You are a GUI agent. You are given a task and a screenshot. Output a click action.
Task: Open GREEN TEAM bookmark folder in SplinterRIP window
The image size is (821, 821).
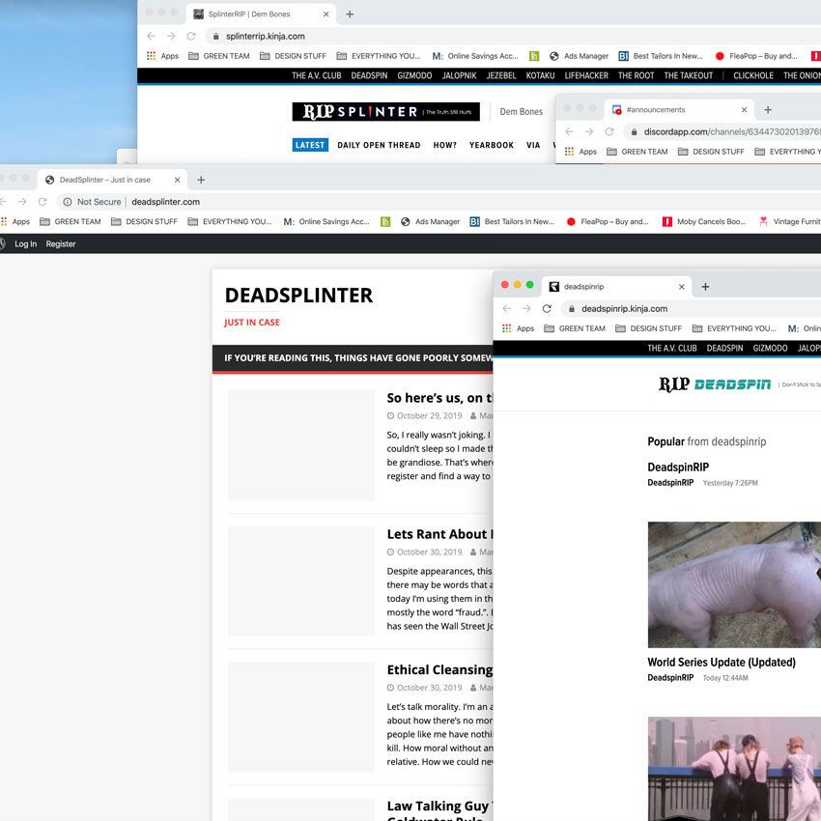tap(219, 56)
